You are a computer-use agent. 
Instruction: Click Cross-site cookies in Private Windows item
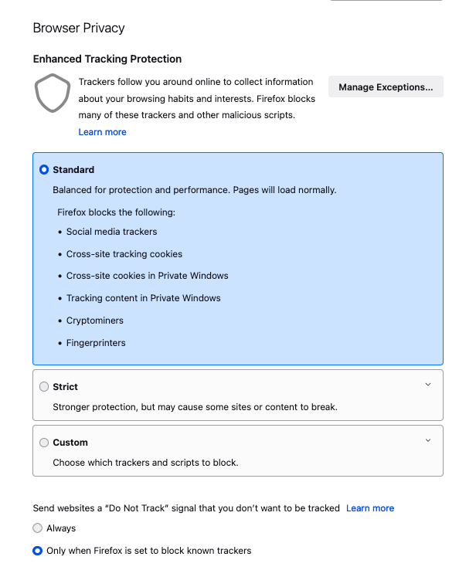pyautogui.click(x=147, y=276)
